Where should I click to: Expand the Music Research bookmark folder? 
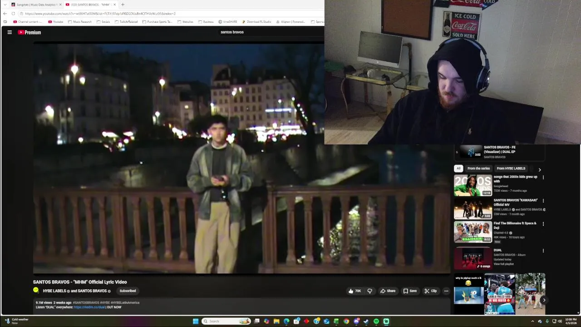pyautogui.click(x=80, y=22)
